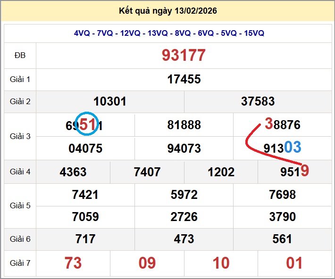Click the blue 03 in 91303
The height and width of the screenshot is (279, 335).
pos(293,148)
